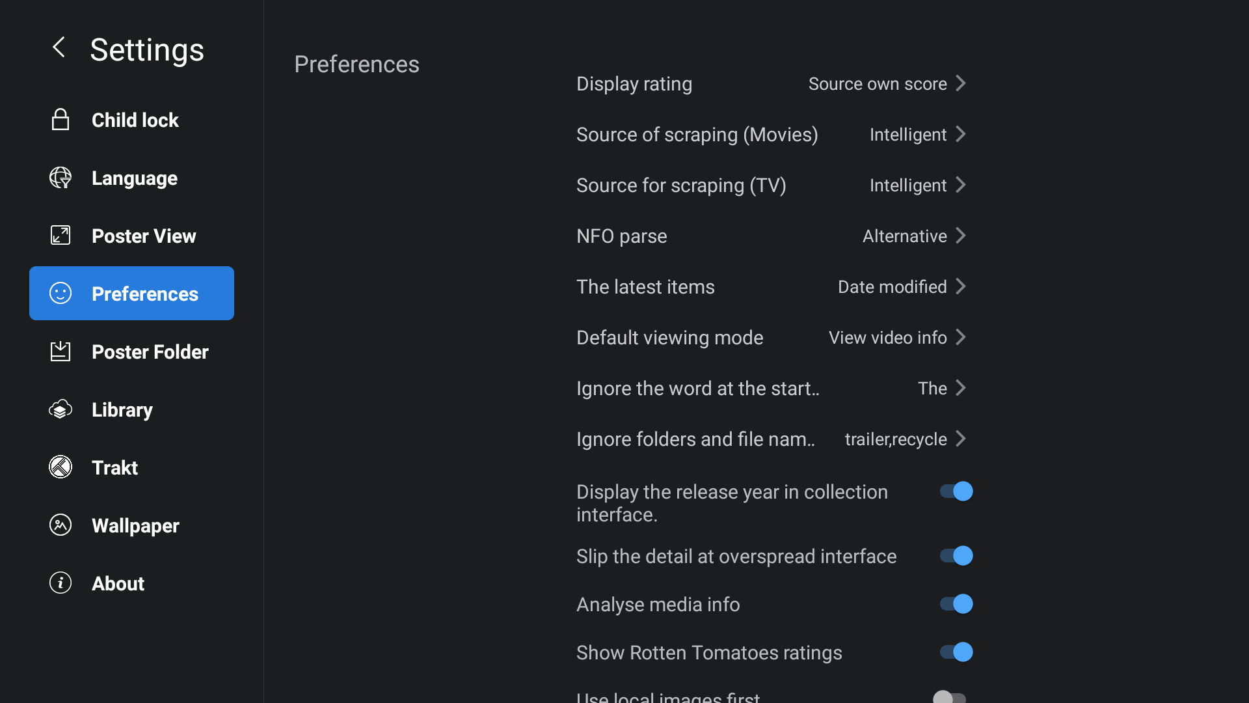
Task: Open Source of scraping (Movies) setting
Action: (772, 134)
